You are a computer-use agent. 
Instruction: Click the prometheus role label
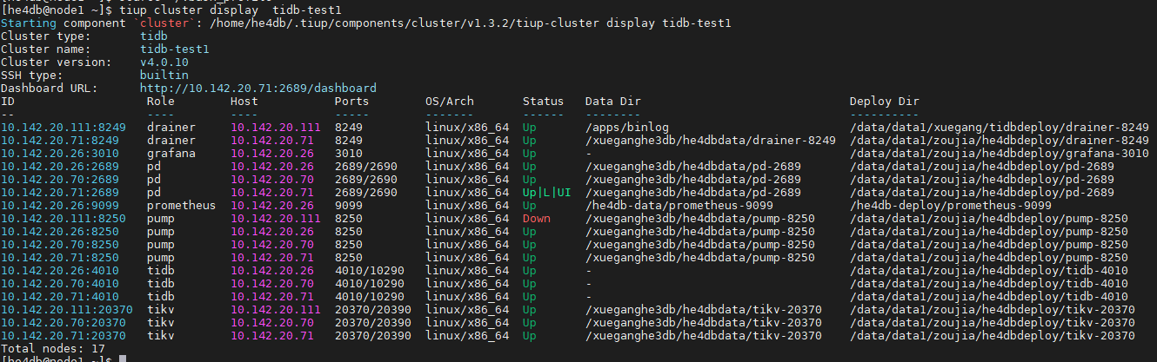pyautogui.click(x=182, y=206)
